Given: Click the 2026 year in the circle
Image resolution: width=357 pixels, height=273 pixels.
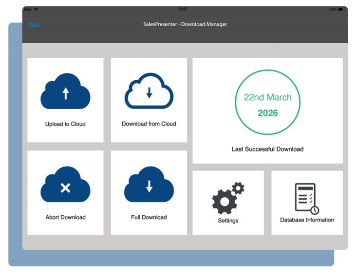Looking at the screenshot, I should click(x=268, y=113).
